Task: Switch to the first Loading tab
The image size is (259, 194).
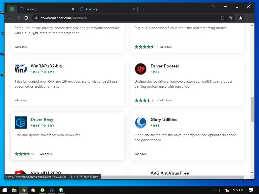Action: pos(47,9)
